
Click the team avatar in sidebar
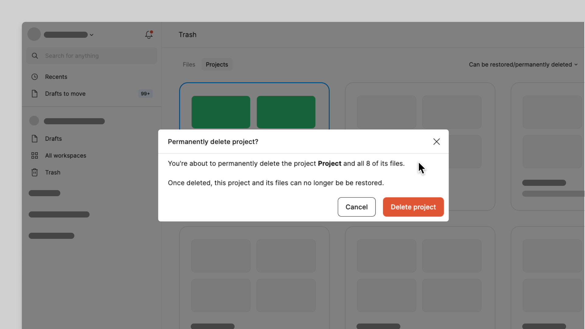[x=34, y=121]
